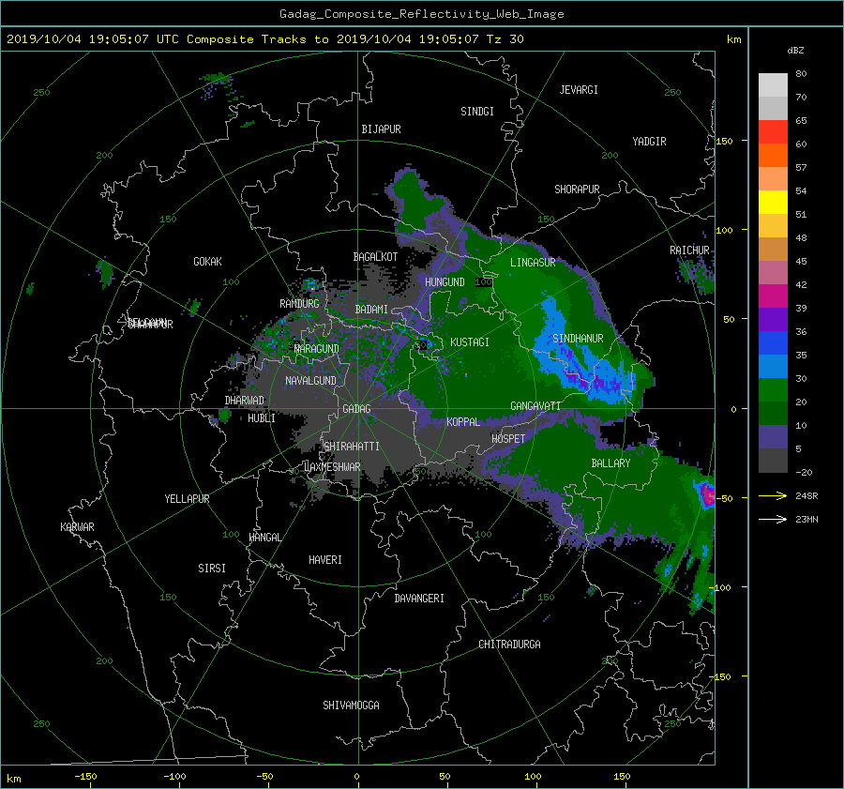Click the BADAMI city label
This screenshot has height=789, width=844.
click(x=371, y=310)
